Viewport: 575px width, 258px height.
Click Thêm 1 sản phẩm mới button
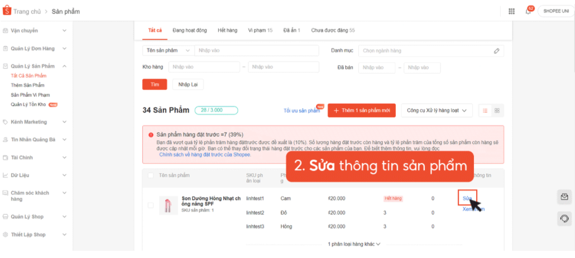[362, 111]
